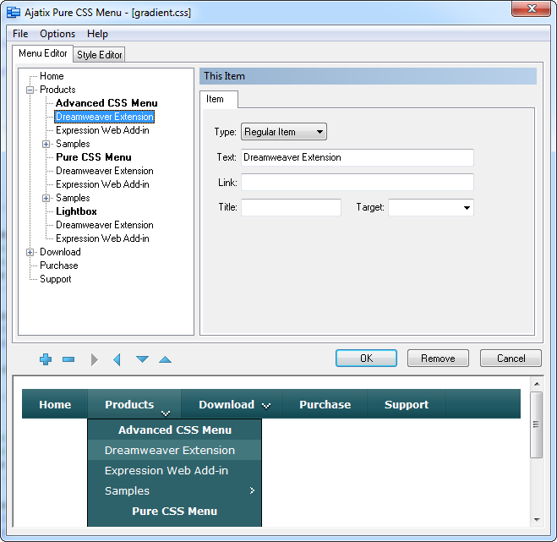Screen dimensions: 557x542
Task: Select Purchase in the tree
Action: pyautogui.click(x=58, y=266)
